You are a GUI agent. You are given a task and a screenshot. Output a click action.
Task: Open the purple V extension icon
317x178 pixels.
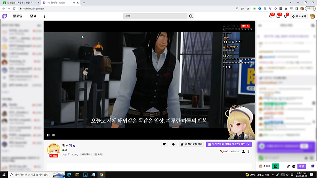(x=270, y=9)
